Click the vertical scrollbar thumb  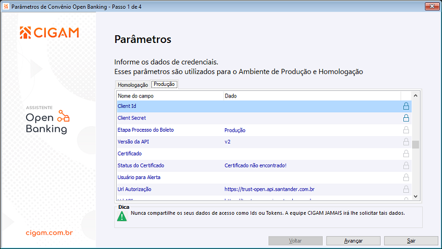pos(415,144)
